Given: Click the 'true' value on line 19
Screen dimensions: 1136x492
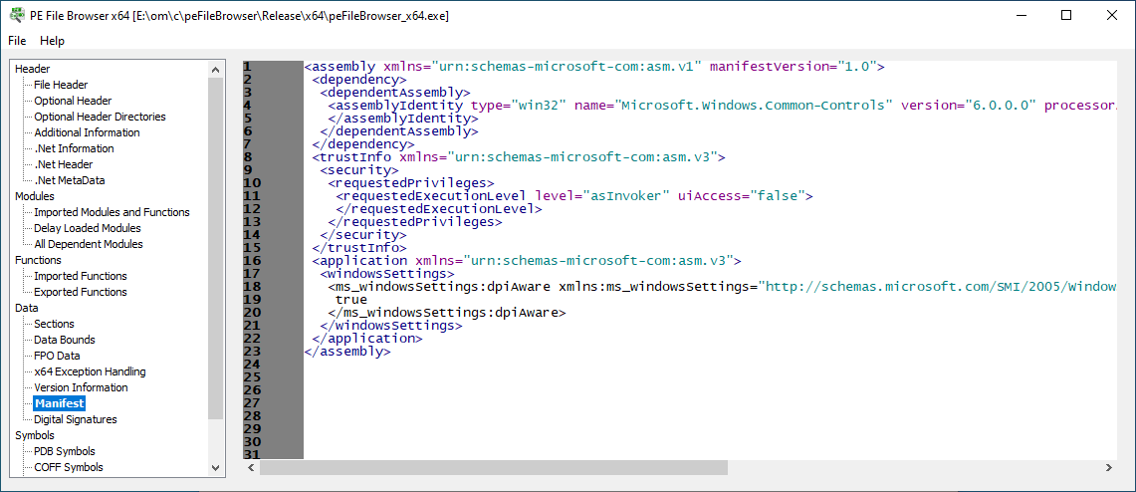Looking at the screenshot, I should [x=351, y=300].
